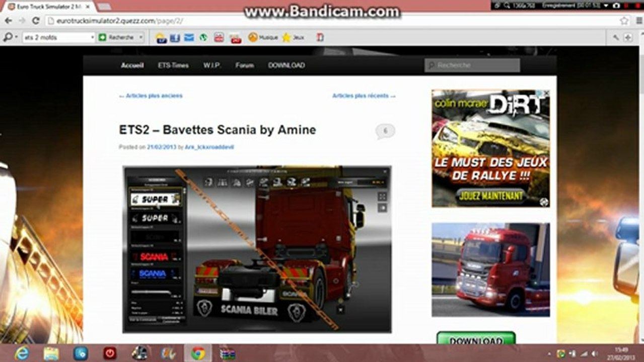
Task: Open dropdown next to Recherche button
Action: click(x=140, y=38)
